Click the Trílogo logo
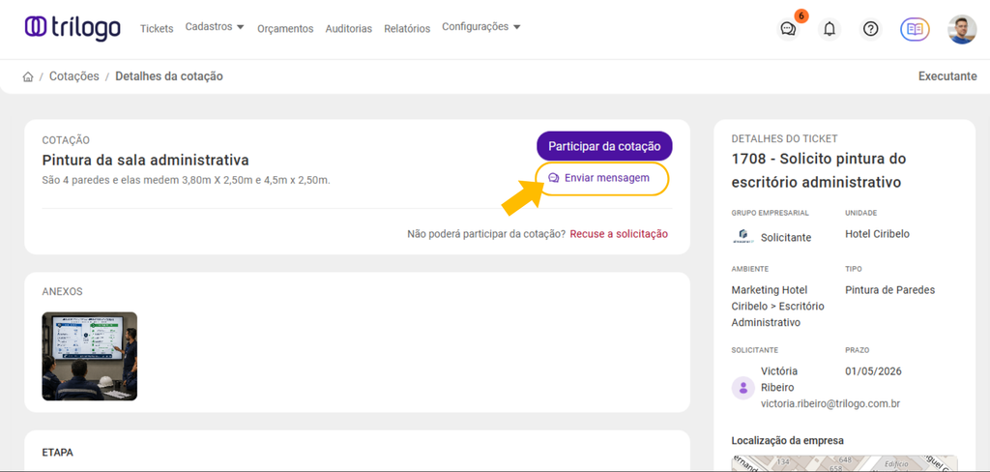The width and height of the screenshot is (990, 472). (73, 28)
